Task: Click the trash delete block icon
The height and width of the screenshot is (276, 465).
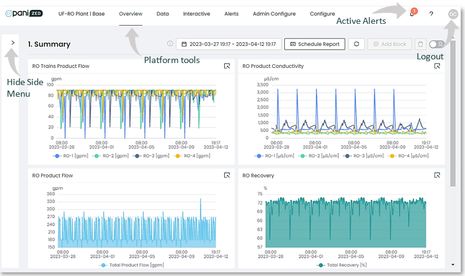Action: coord(420,44)
